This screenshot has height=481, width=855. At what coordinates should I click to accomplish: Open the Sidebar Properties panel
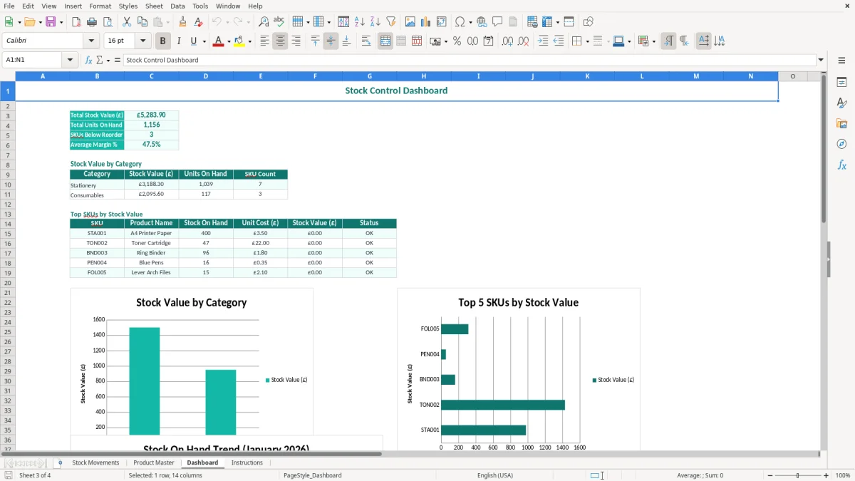pyautogui.click(x=841, y=83)
